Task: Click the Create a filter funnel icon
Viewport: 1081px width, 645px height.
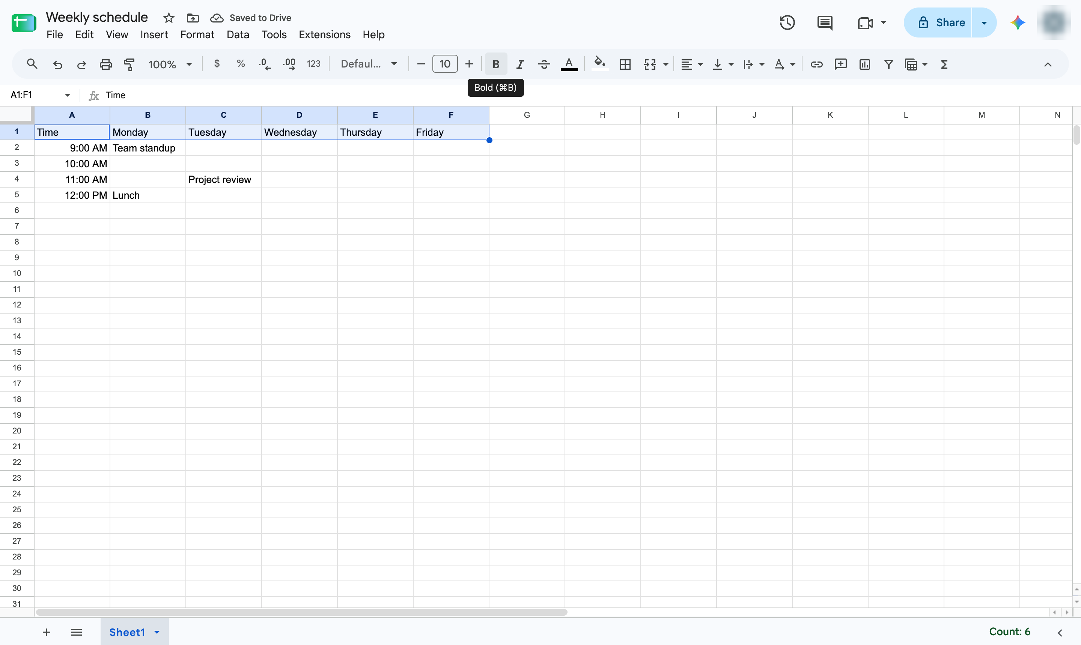Action: (x=889, y=64)
